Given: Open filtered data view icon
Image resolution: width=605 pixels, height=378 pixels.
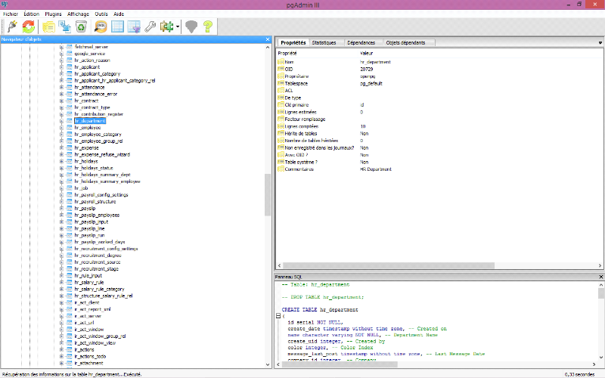Looking at the screenshot, I should tap(134, 26).
